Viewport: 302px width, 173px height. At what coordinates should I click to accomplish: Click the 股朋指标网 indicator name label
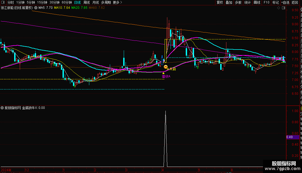click(x=13, y=108)
